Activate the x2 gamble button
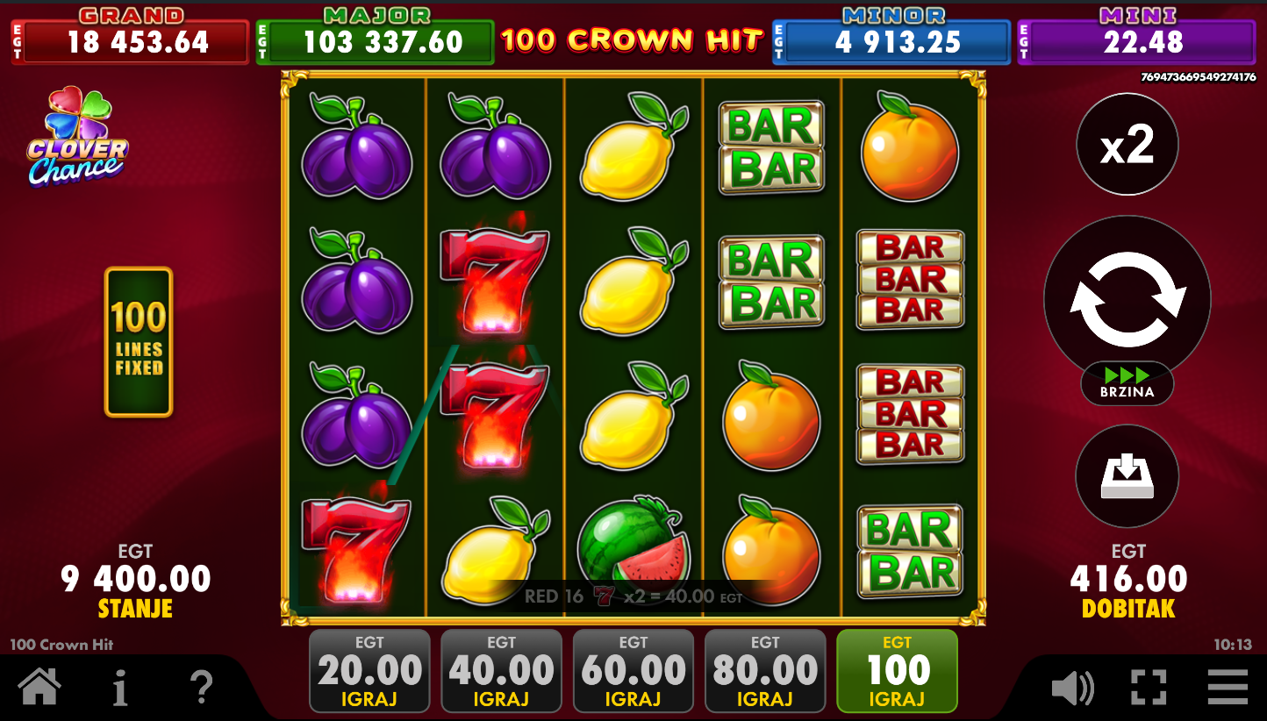 pos(1127,145)
